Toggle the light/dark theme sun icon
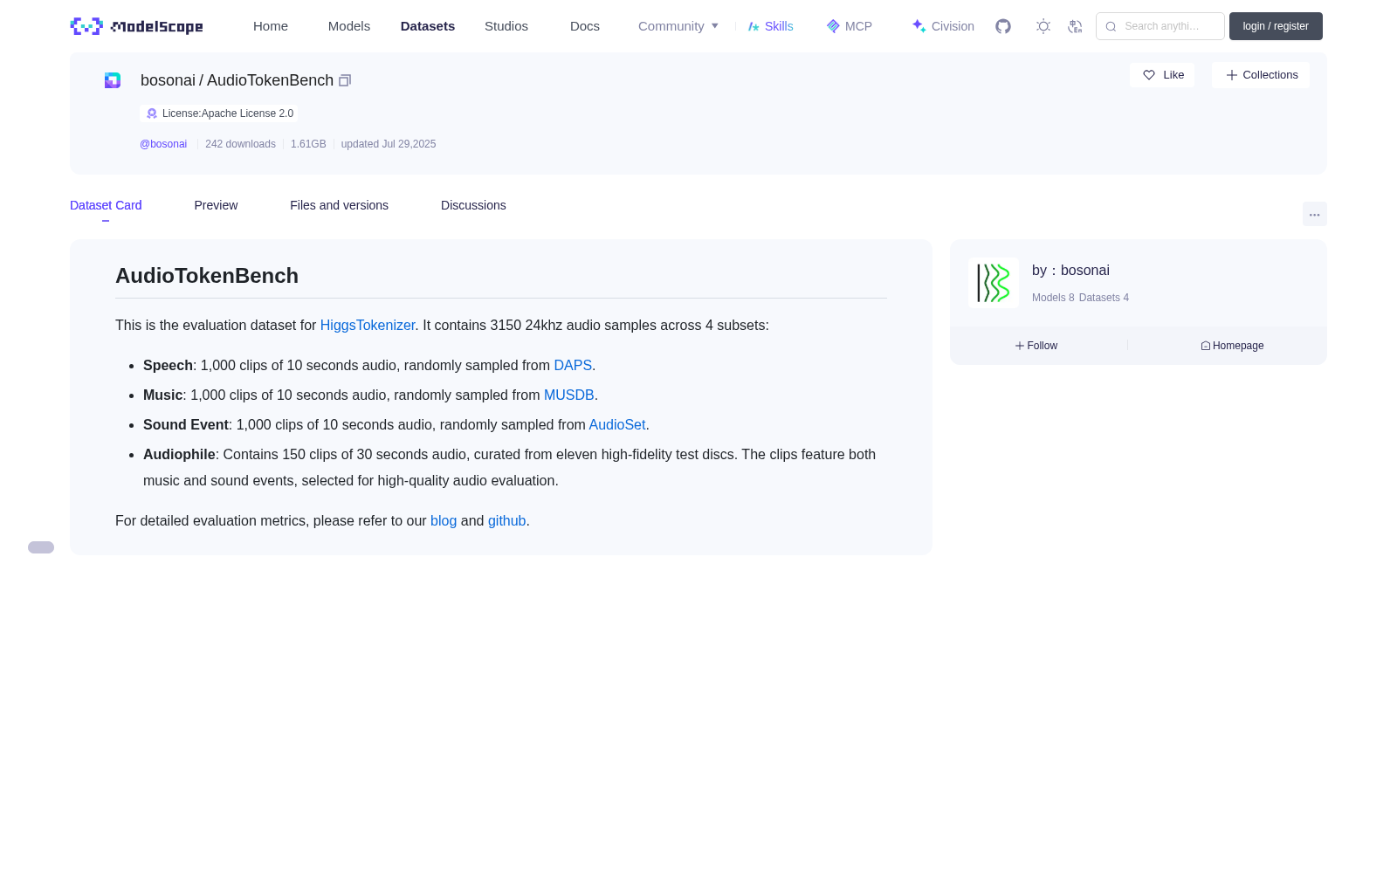 point(1043,26)
